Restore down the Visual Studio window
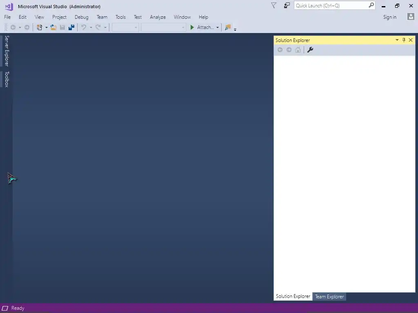The image size is (418, 313). (x=397, y=6)
